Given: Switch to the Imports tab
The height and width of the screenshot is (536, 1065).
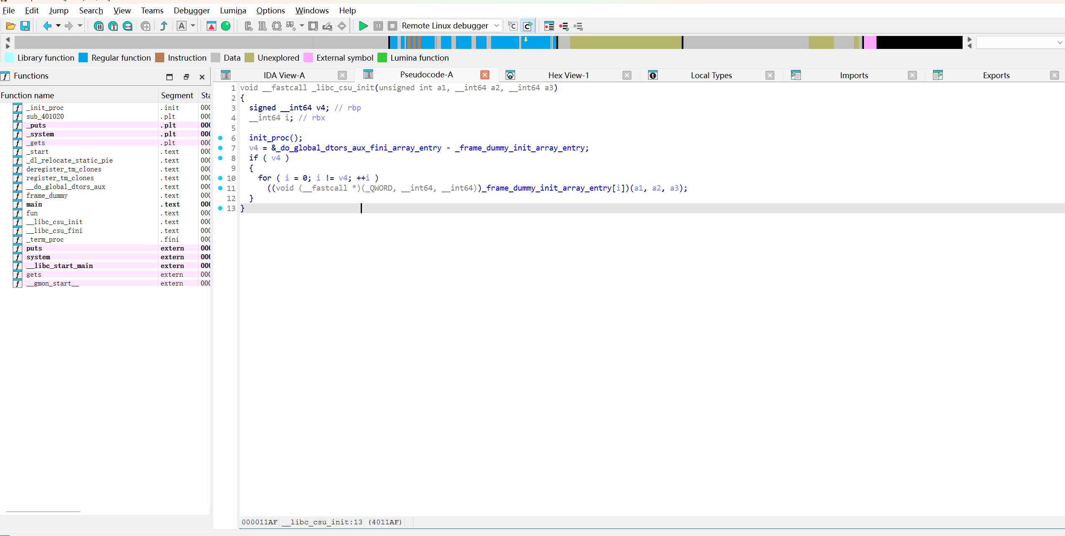Looking at the screenshot, I should (854, 75).
